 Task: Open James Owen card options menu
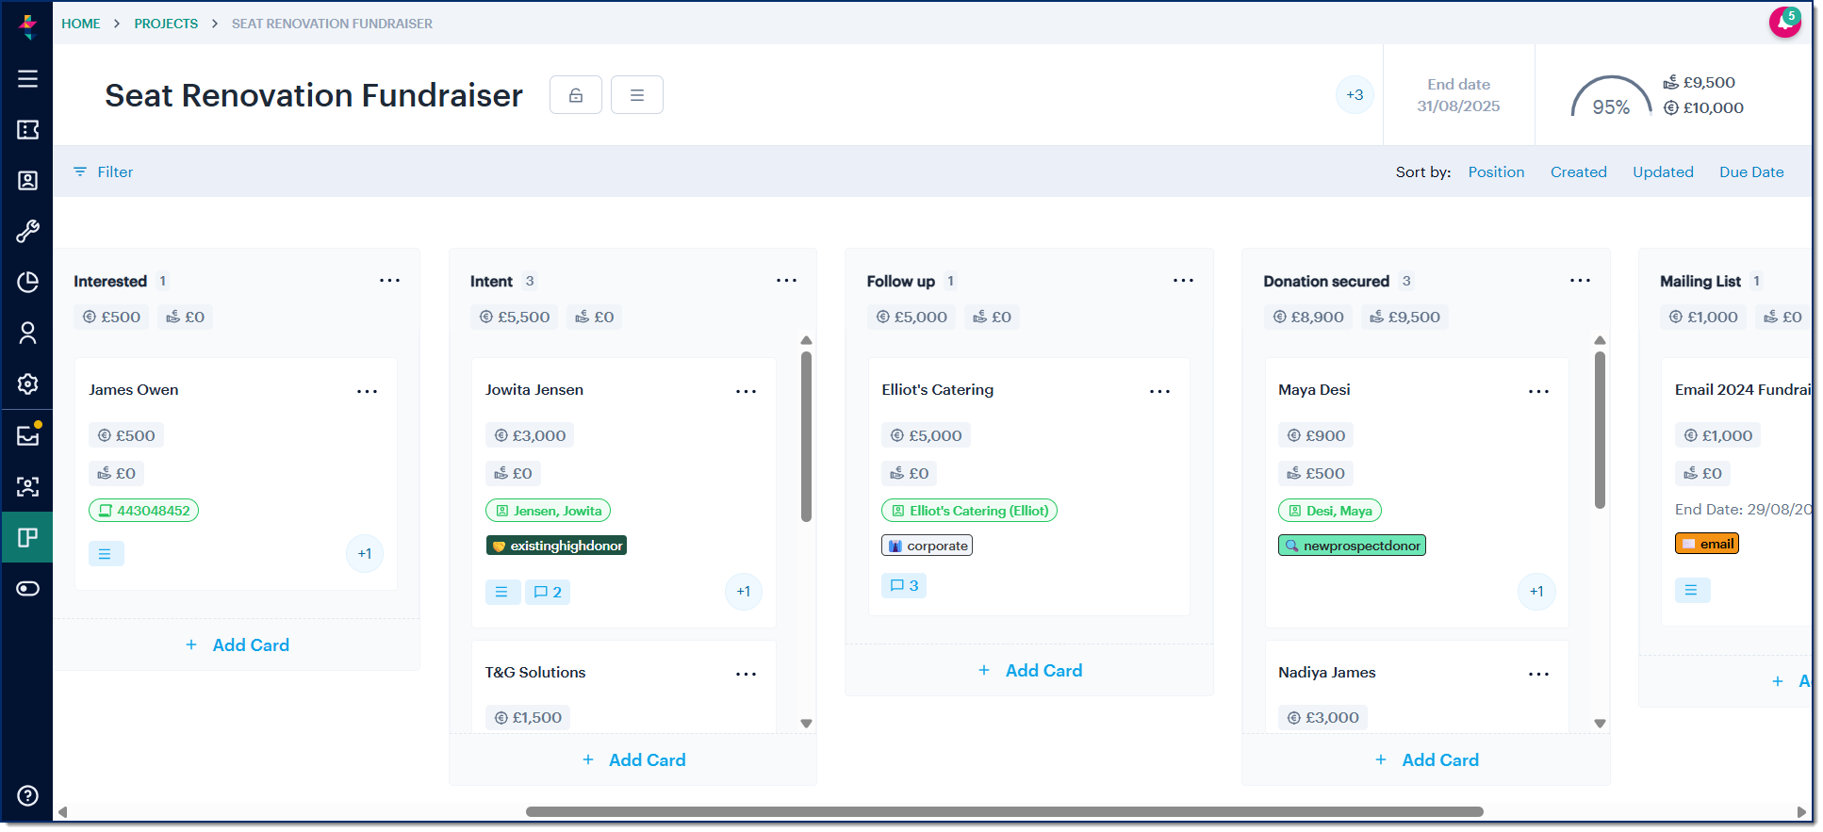point(367,391)
